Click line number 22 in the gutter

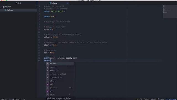tap(39, 61)
